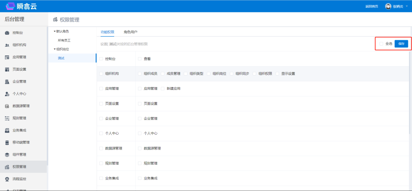Viewport: 412px width, 191px height.
Task: Open 数据源管理 via its database icon
Action: pyautogui.click(x=7, y=106)
